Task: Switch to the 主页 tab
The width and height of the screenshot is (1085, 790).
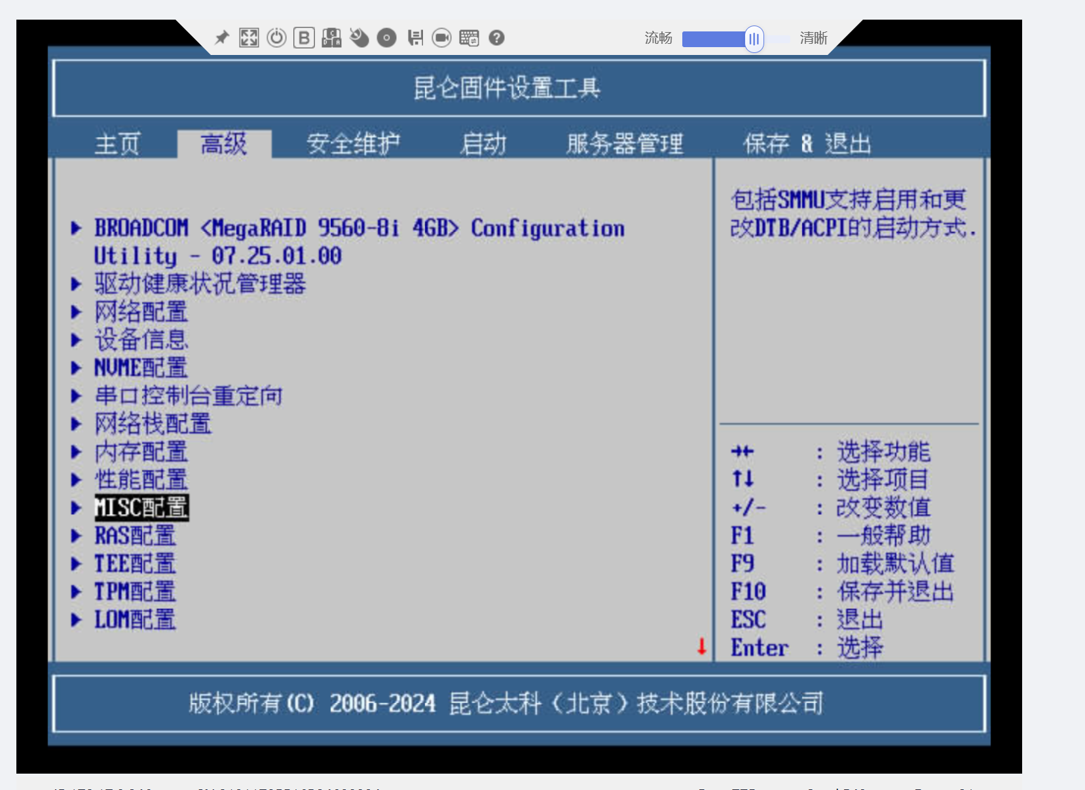Action: pos(117,144)
